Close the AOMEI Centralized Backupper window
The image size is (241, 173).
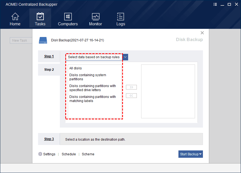pyautogui.click(x=236, y=4)
